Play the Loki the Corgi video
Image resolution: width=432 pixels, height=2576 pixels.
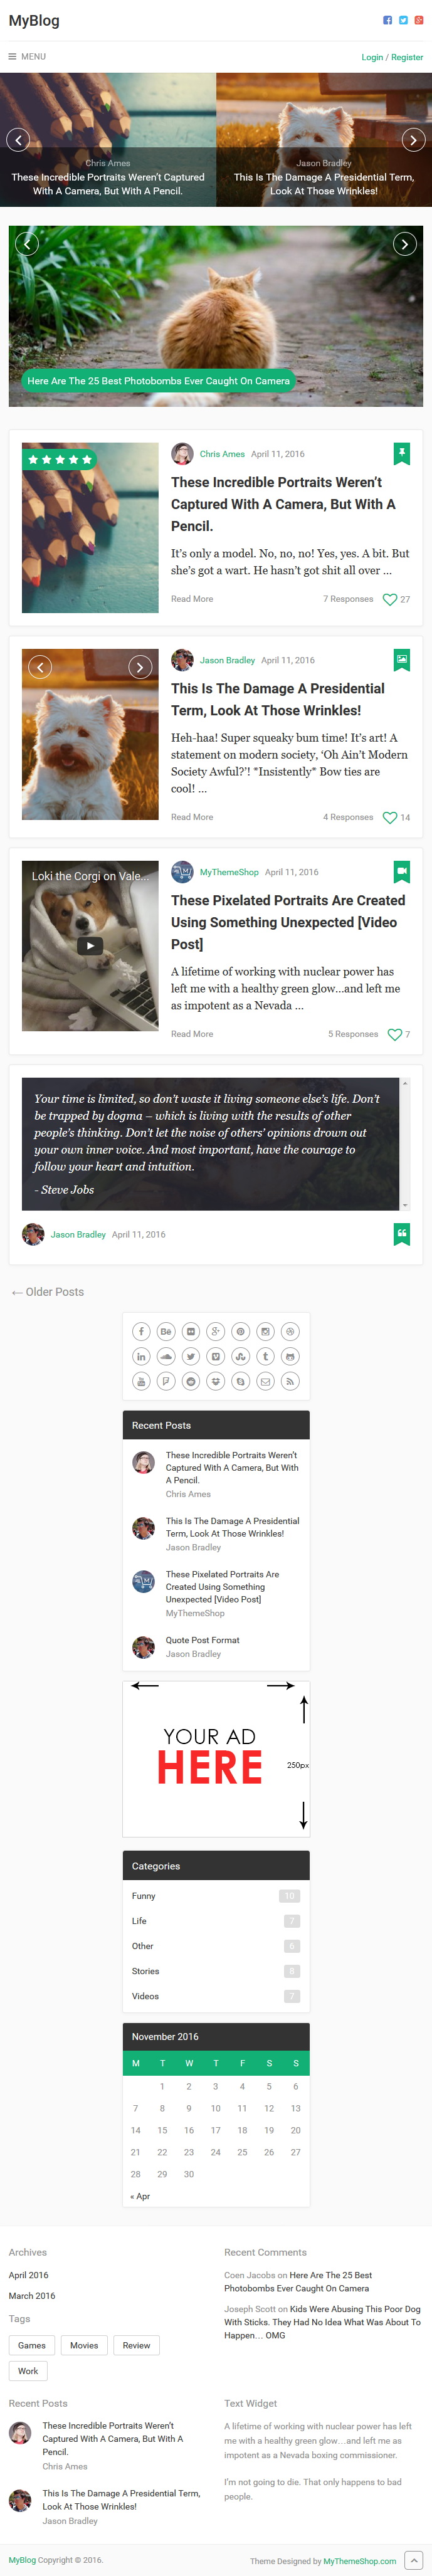coord(90,945)
